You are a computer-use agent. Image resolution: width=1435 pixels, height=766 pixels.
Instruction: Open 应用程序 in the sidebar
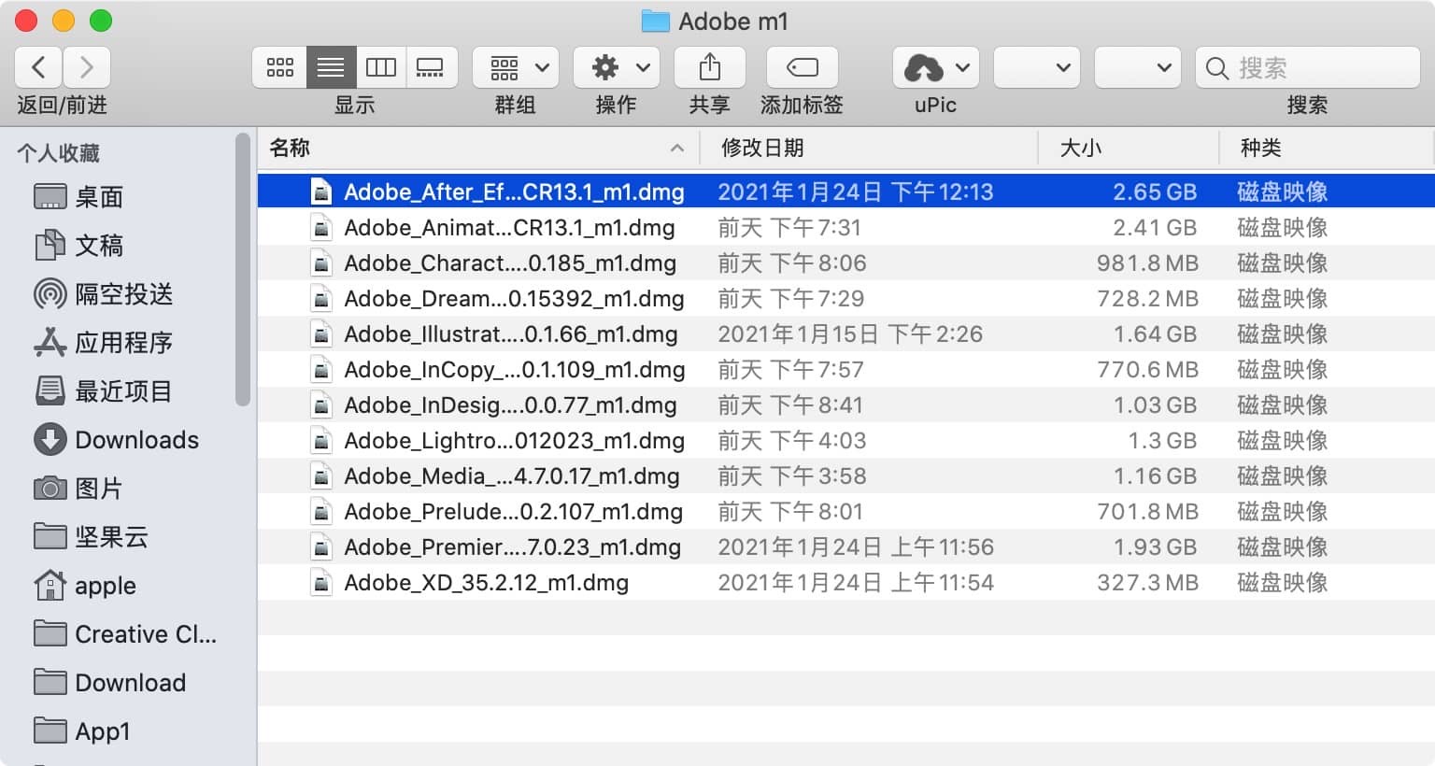[x=103, y=343]
